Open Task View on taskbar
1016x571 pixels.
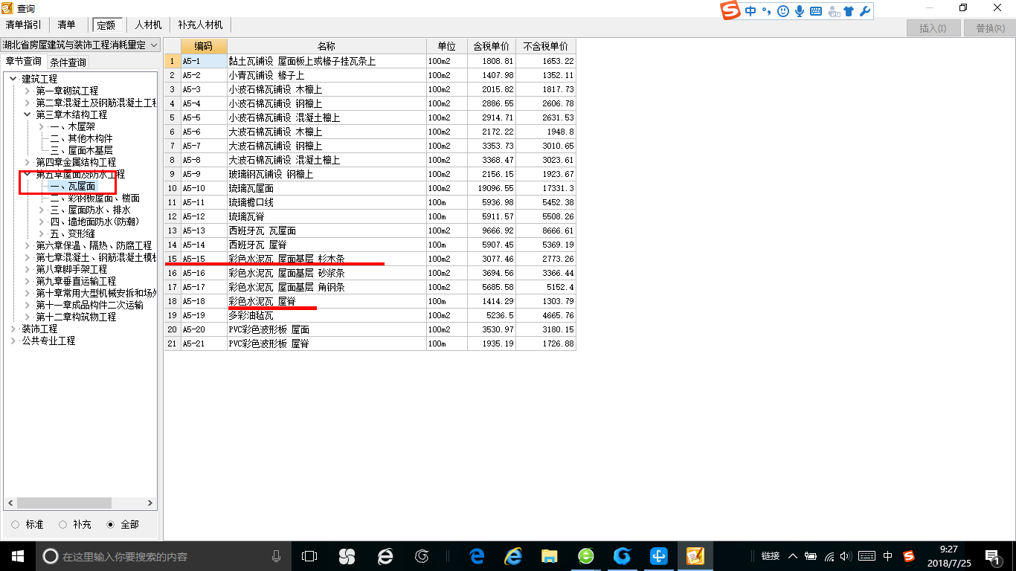point(309,556)
